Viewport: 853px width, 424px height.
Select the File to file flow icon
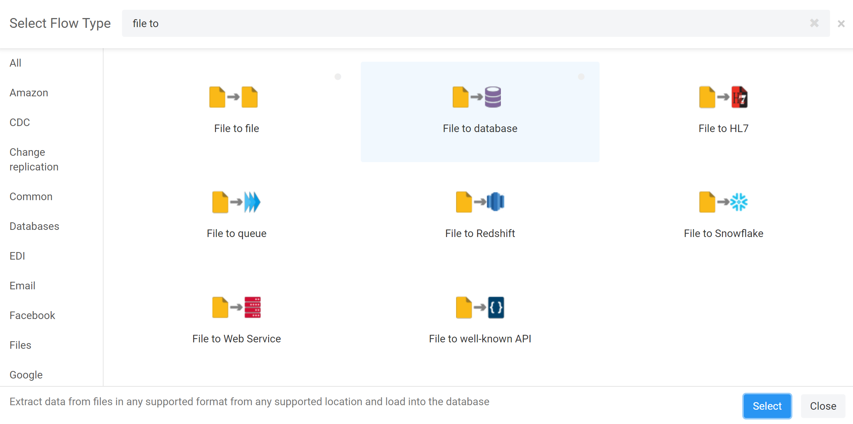point(233,97)
